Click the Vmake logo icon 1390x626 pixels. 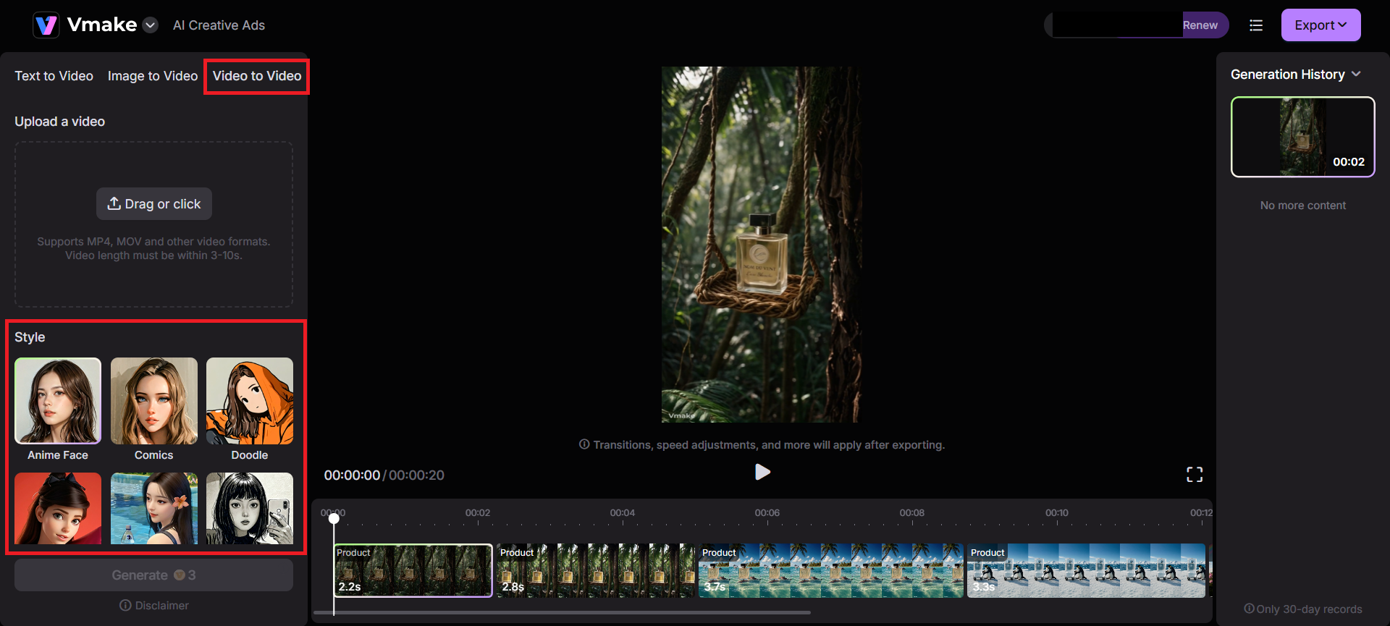[46, 25]
